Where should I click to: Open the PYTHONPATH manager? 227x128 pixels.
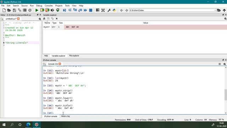114,10
